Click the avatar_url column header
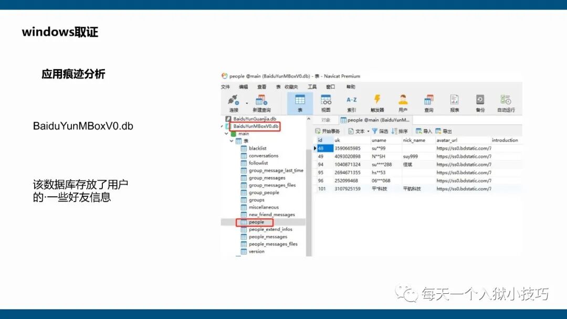 click(x=463, y=140)
